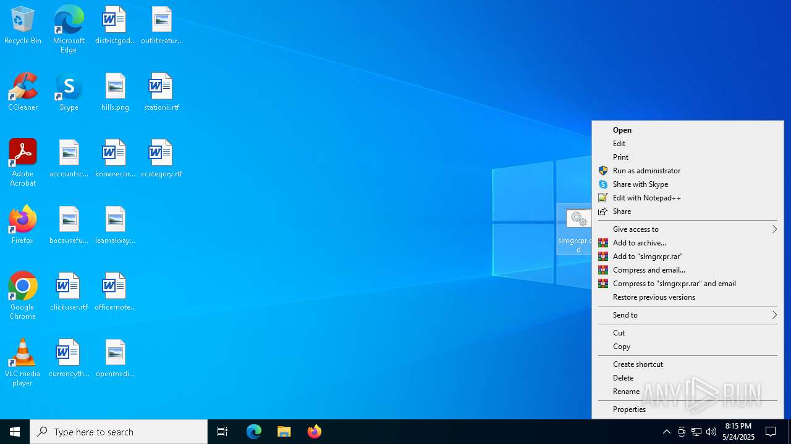Choose Share in the context menu

[x=688, y=212]
